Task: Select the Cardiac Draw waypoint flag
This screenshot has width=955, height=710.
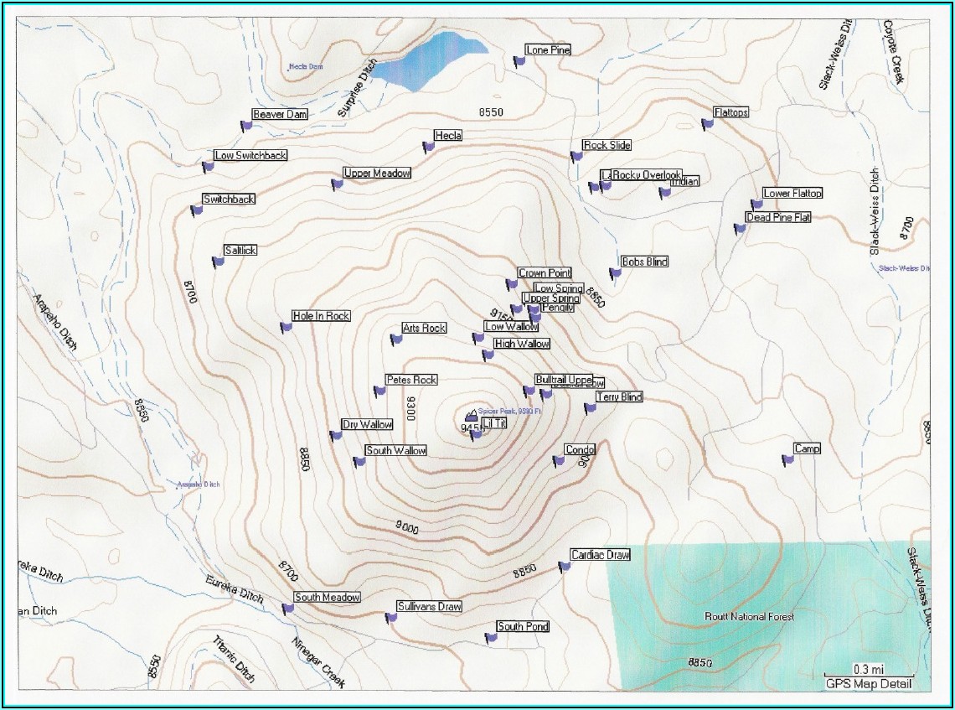Action: pyautogui.click(x=565, y=566)
